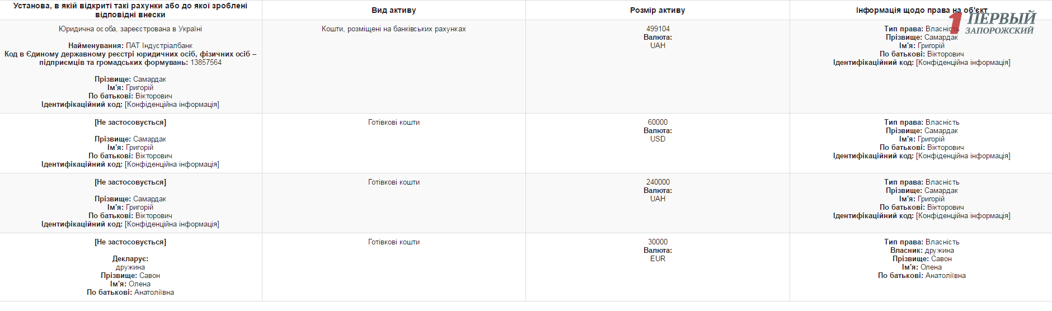Select the EUR currency value
The image size is (1052, 311).
(x=657, y=259)
